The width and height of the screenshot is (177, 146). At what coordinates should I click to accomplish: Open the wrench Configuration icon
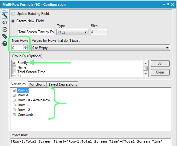pos(5,15)
